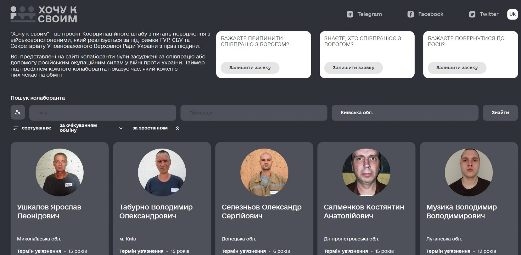Select the за зростанням ascending order option
Screen dimensions: 521x255
click(150, 128)
